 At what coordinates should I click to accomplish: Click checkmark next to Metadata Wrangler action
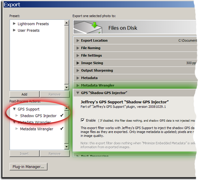pyautogui.click(x=62, y=128)
